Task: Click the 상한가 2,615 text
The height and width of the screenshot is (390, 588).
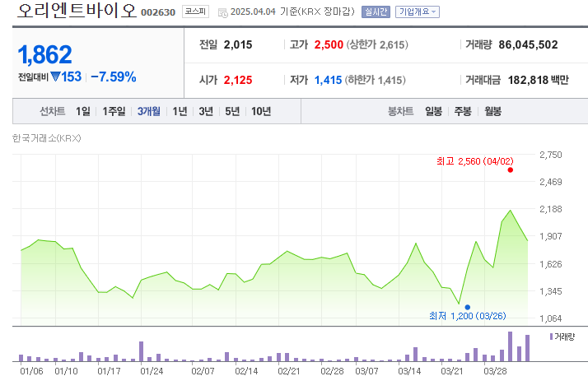Action: tap(377, 45)
